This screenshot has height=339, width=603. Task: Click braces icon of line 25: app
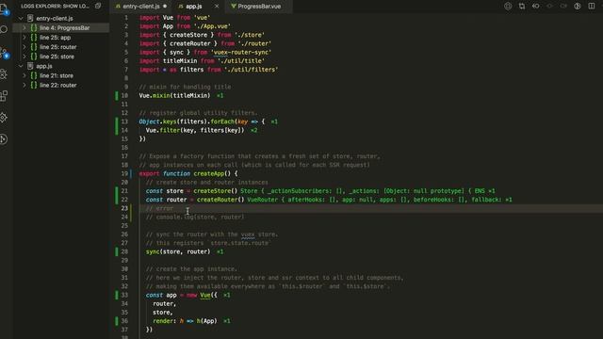pyautogui.click(x=34, y=38)
